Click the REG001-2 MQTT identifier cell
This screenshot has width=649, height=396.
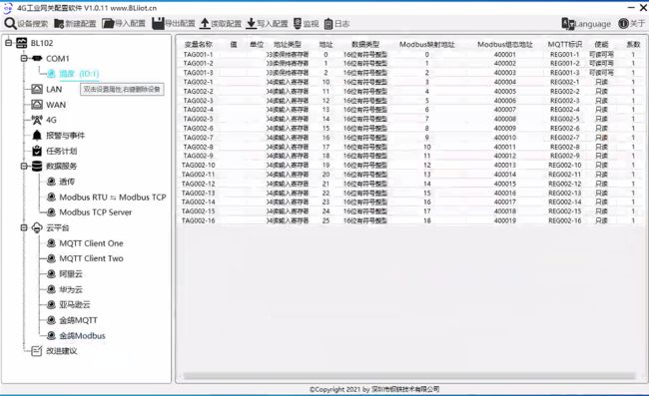coord(565,63)
